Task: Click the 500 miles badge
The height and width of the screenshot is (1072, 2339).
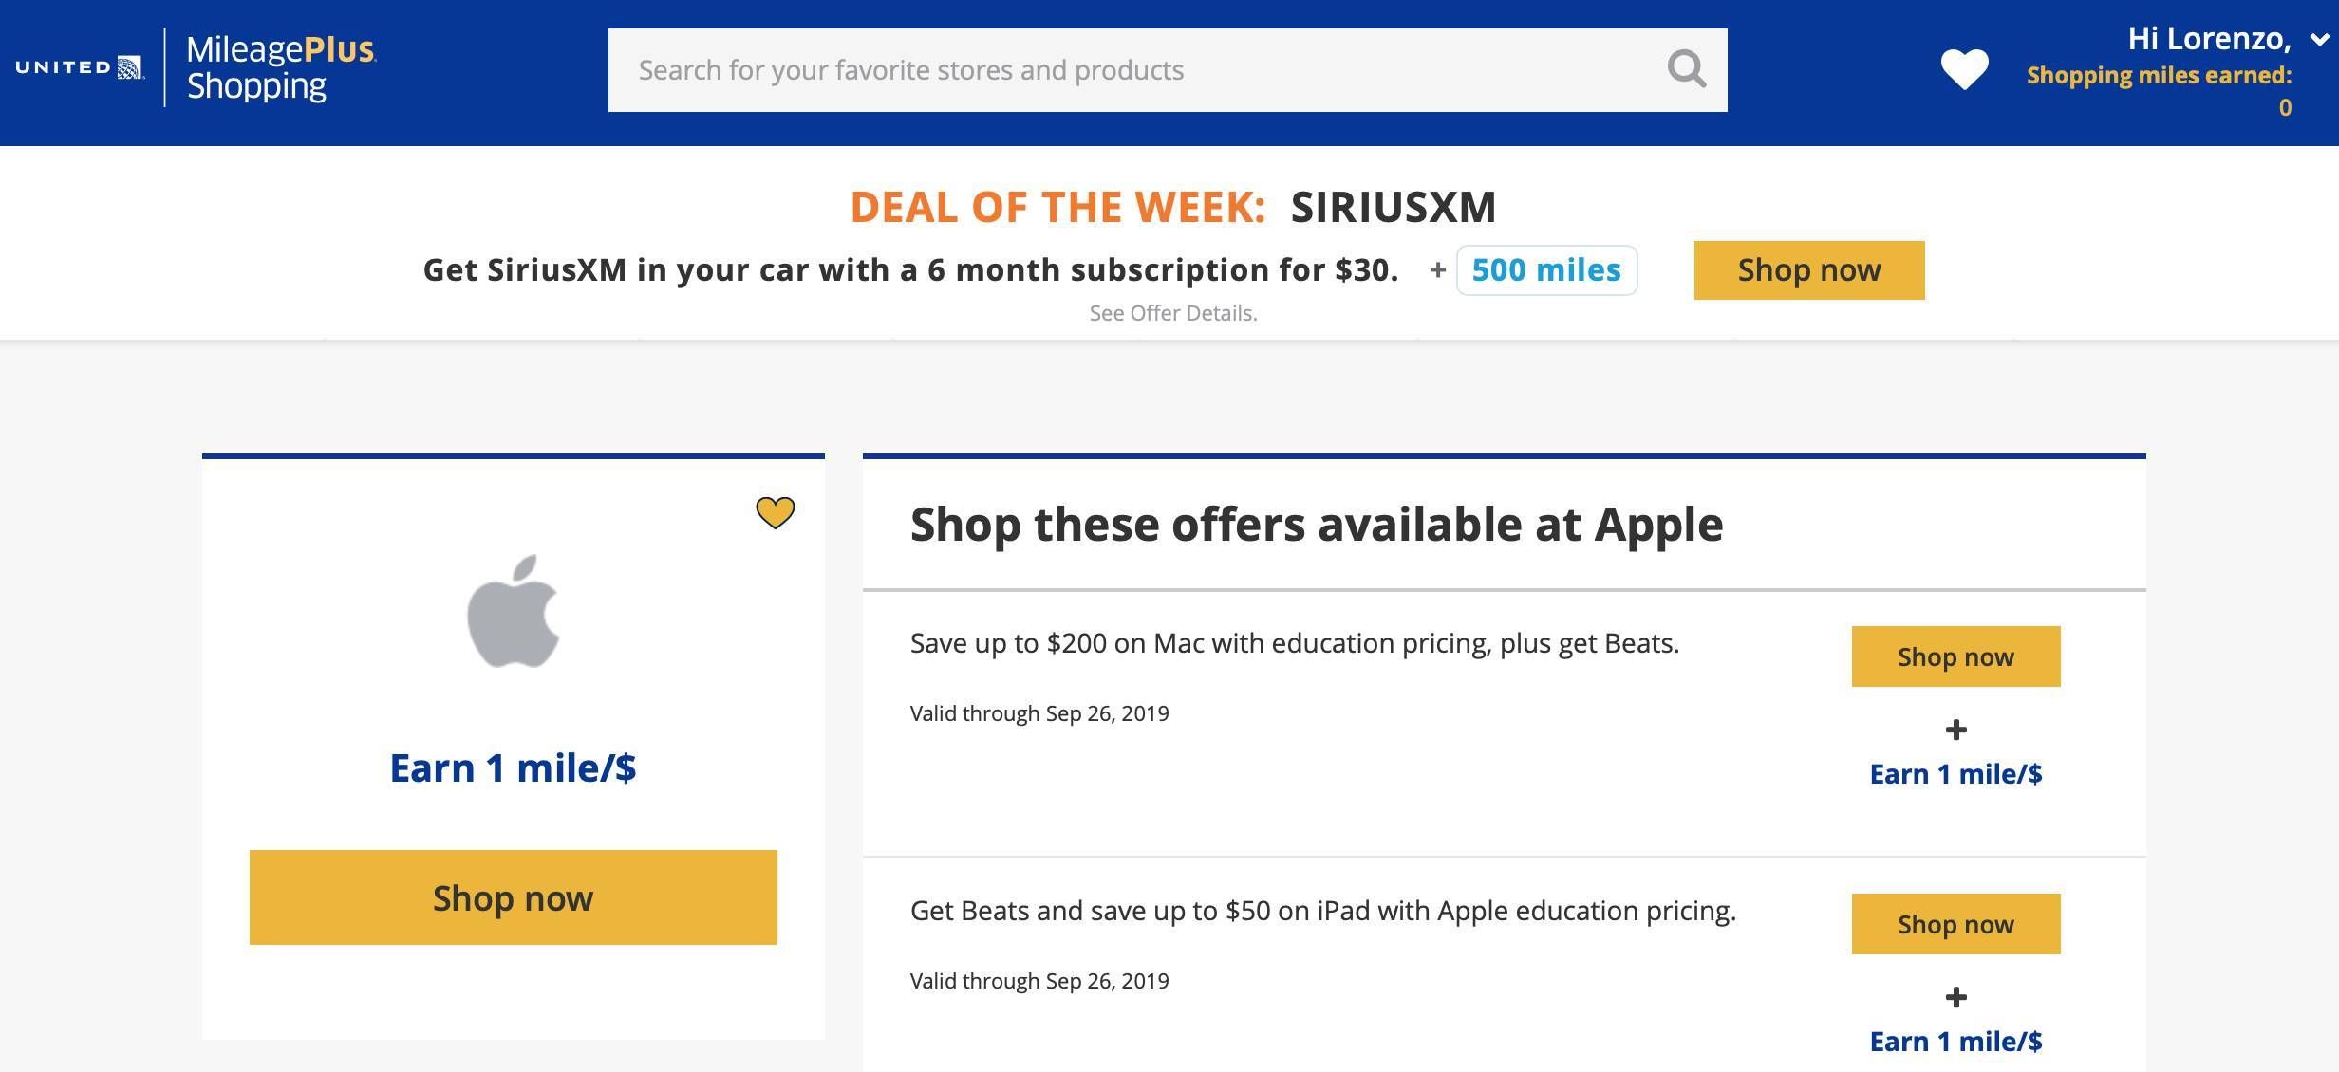Action: 1546,270
